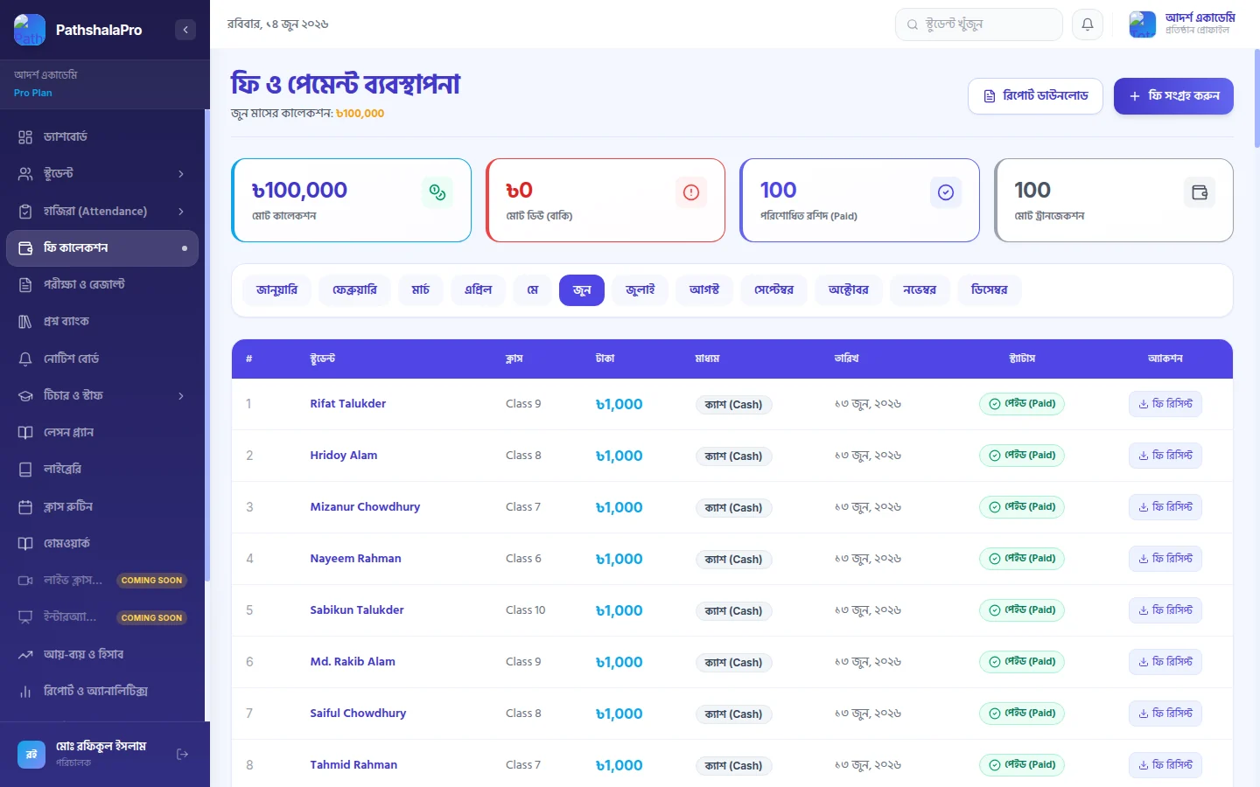
Task: Collapse the sidebar with the chevron button
Action: click(x=185, y=30)
